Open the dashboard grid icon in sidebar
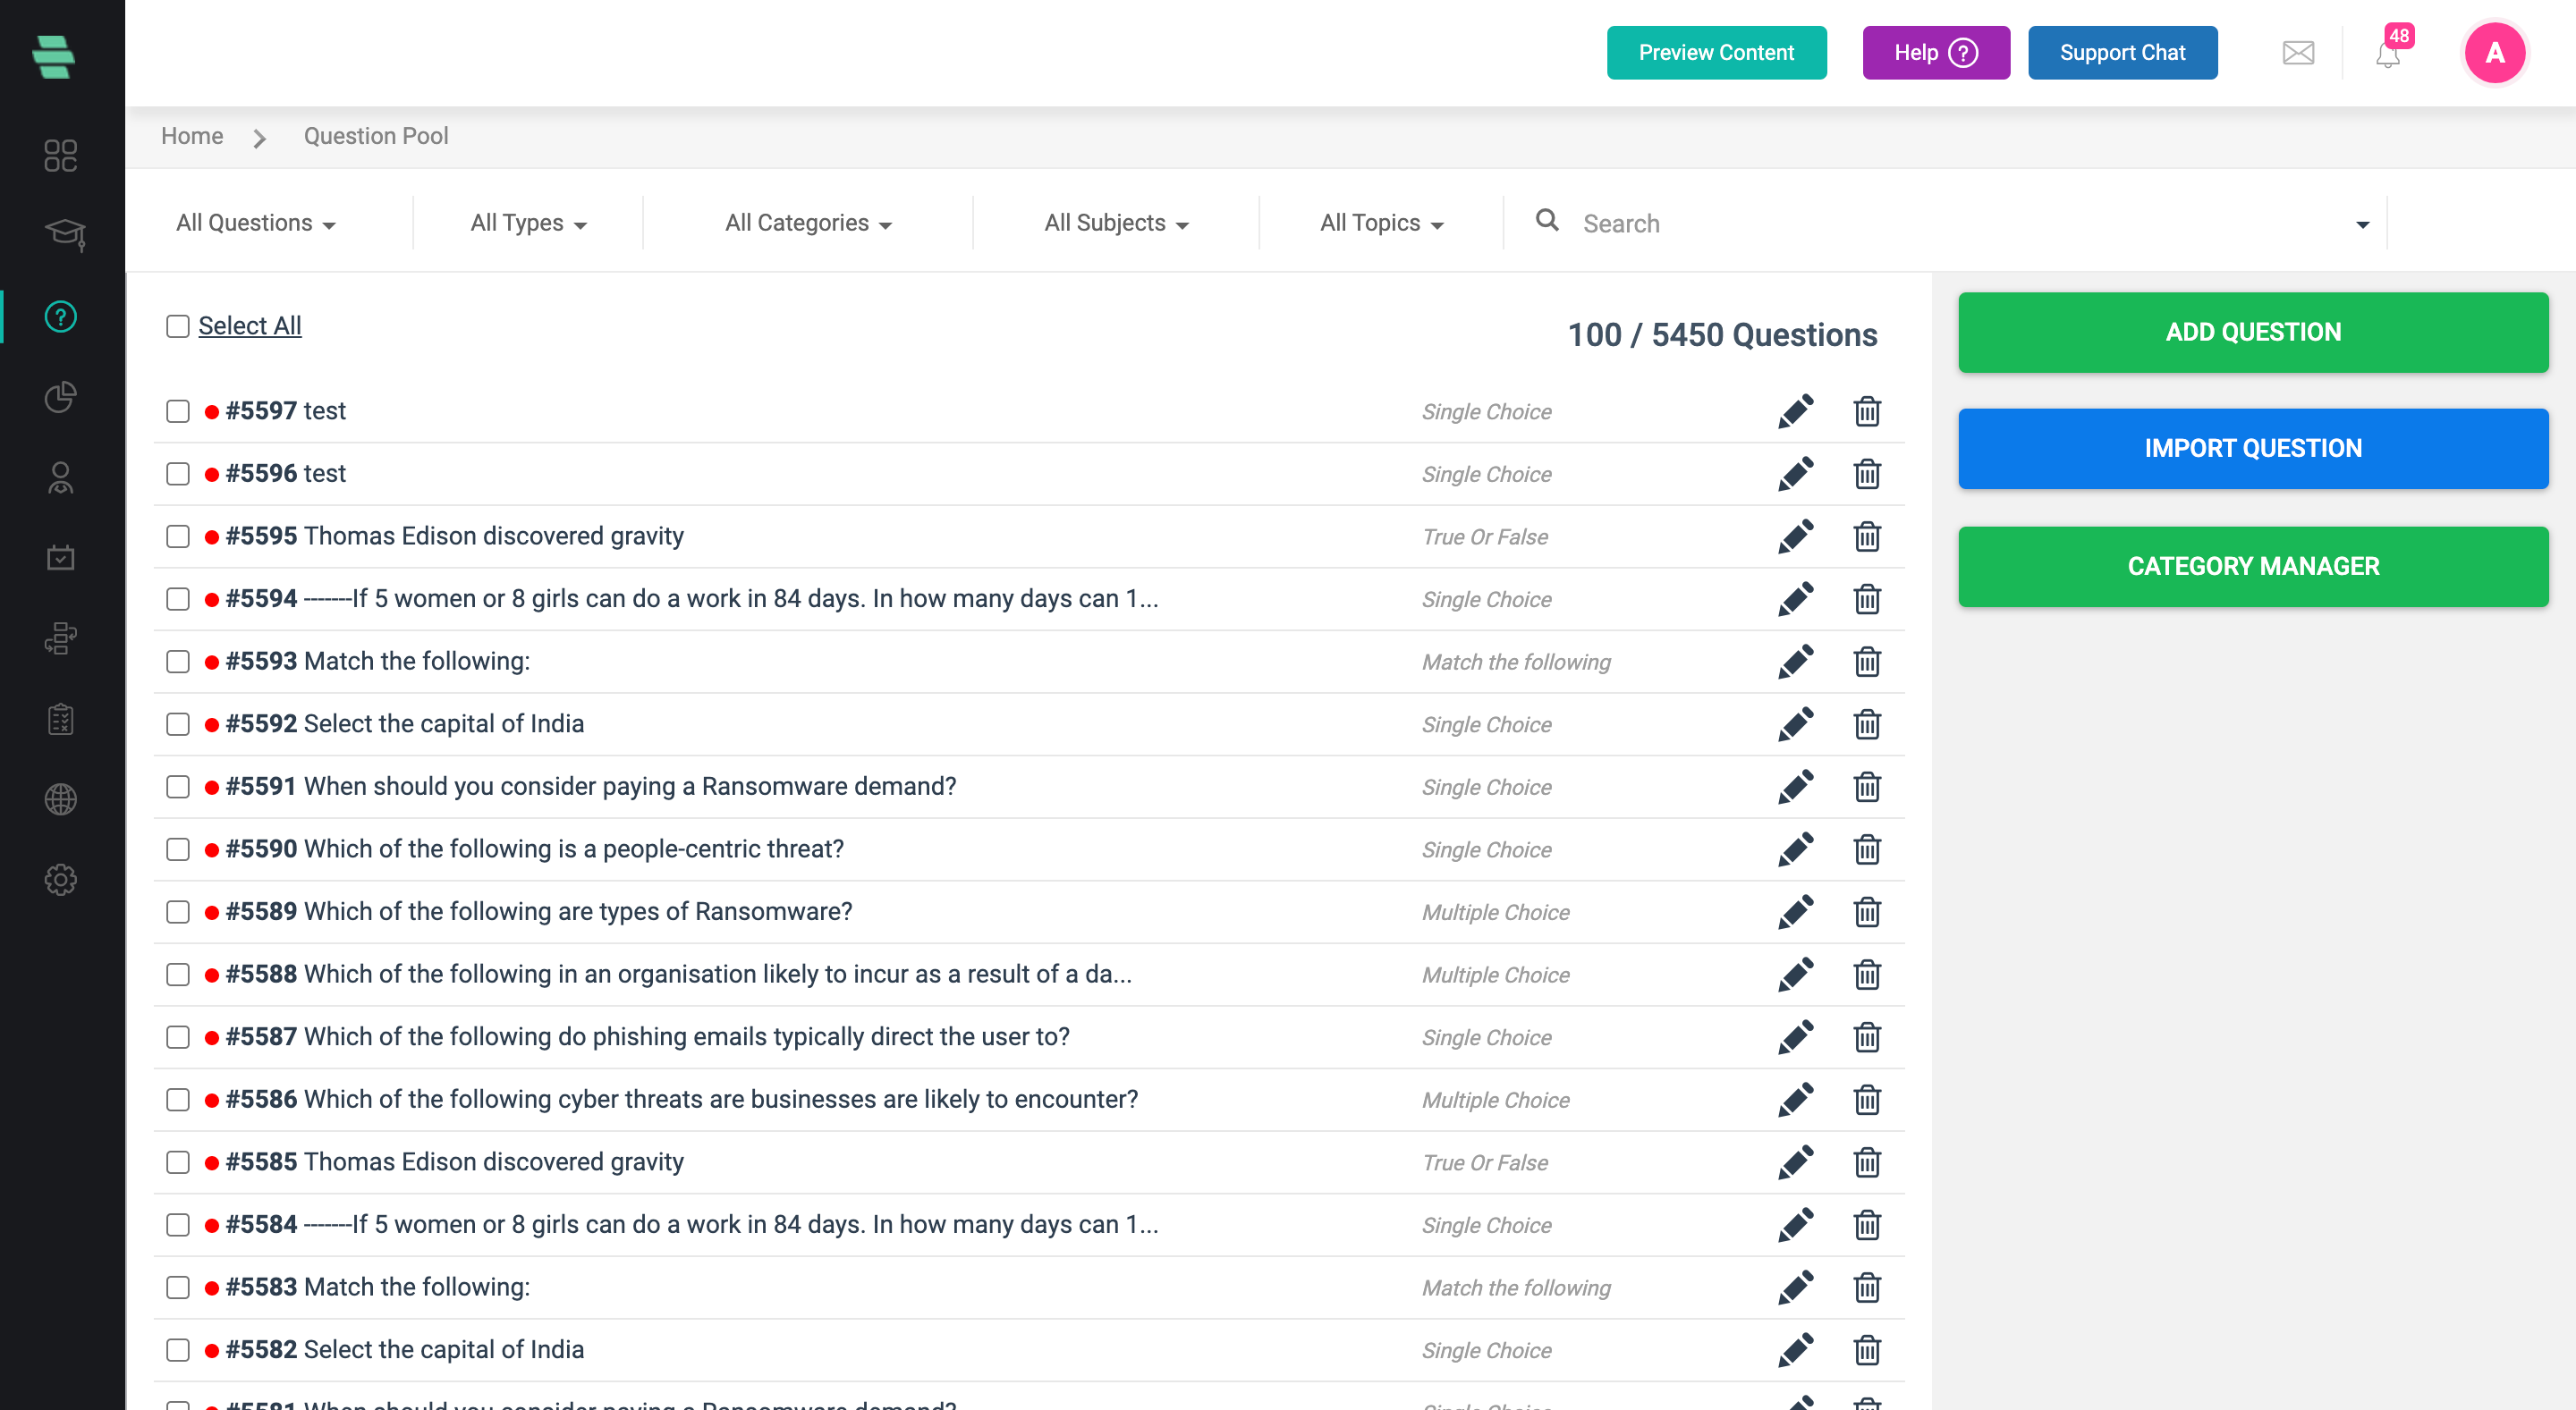This screenshot has width=2576, height=1410. coord(60,156)
